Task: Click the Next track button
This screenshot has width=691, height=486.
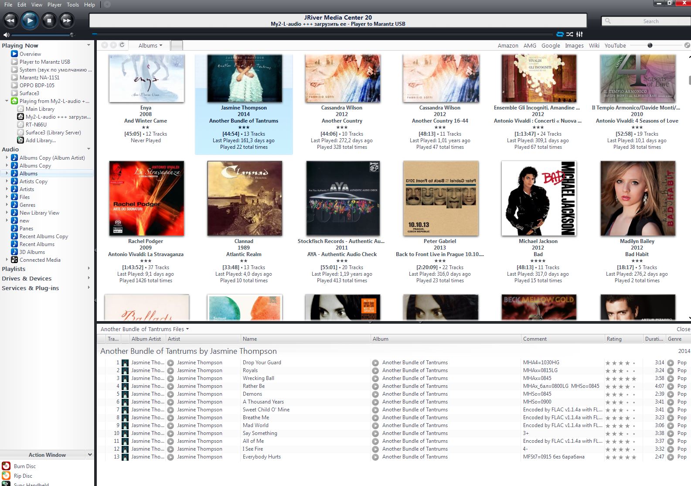Action: pyautogui.click(x=66, y=21)
